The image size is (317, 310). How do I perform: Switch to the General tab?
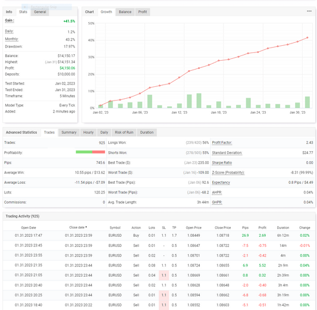coord(40,12)
